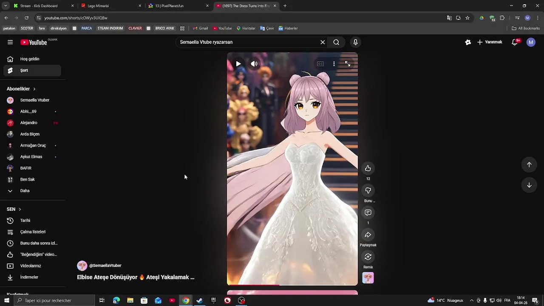Like the short with thumbs up
Image resolution: width=544 pixels, height=306 pixels.
368,168
